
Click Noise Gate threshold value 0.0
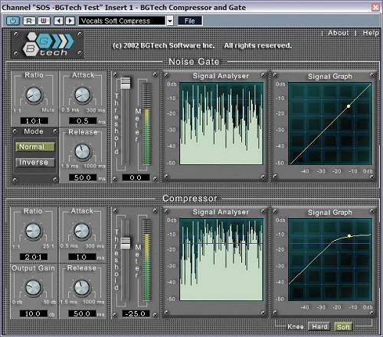tap(136, 177)
